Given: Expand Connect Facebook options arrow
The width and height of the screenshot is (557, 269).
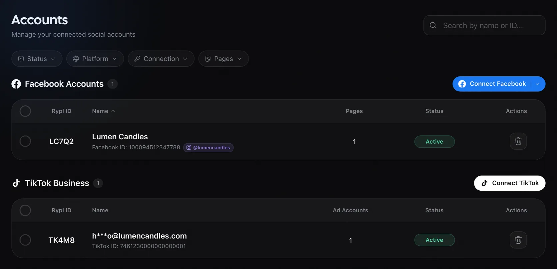Looking at the screenshot, I should coord(537,84).
